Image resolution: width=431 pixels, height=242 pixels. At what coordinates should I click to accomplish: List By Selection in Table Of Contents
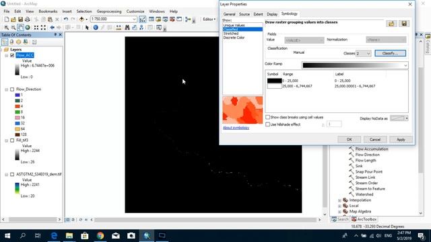(x=26, y=42)
